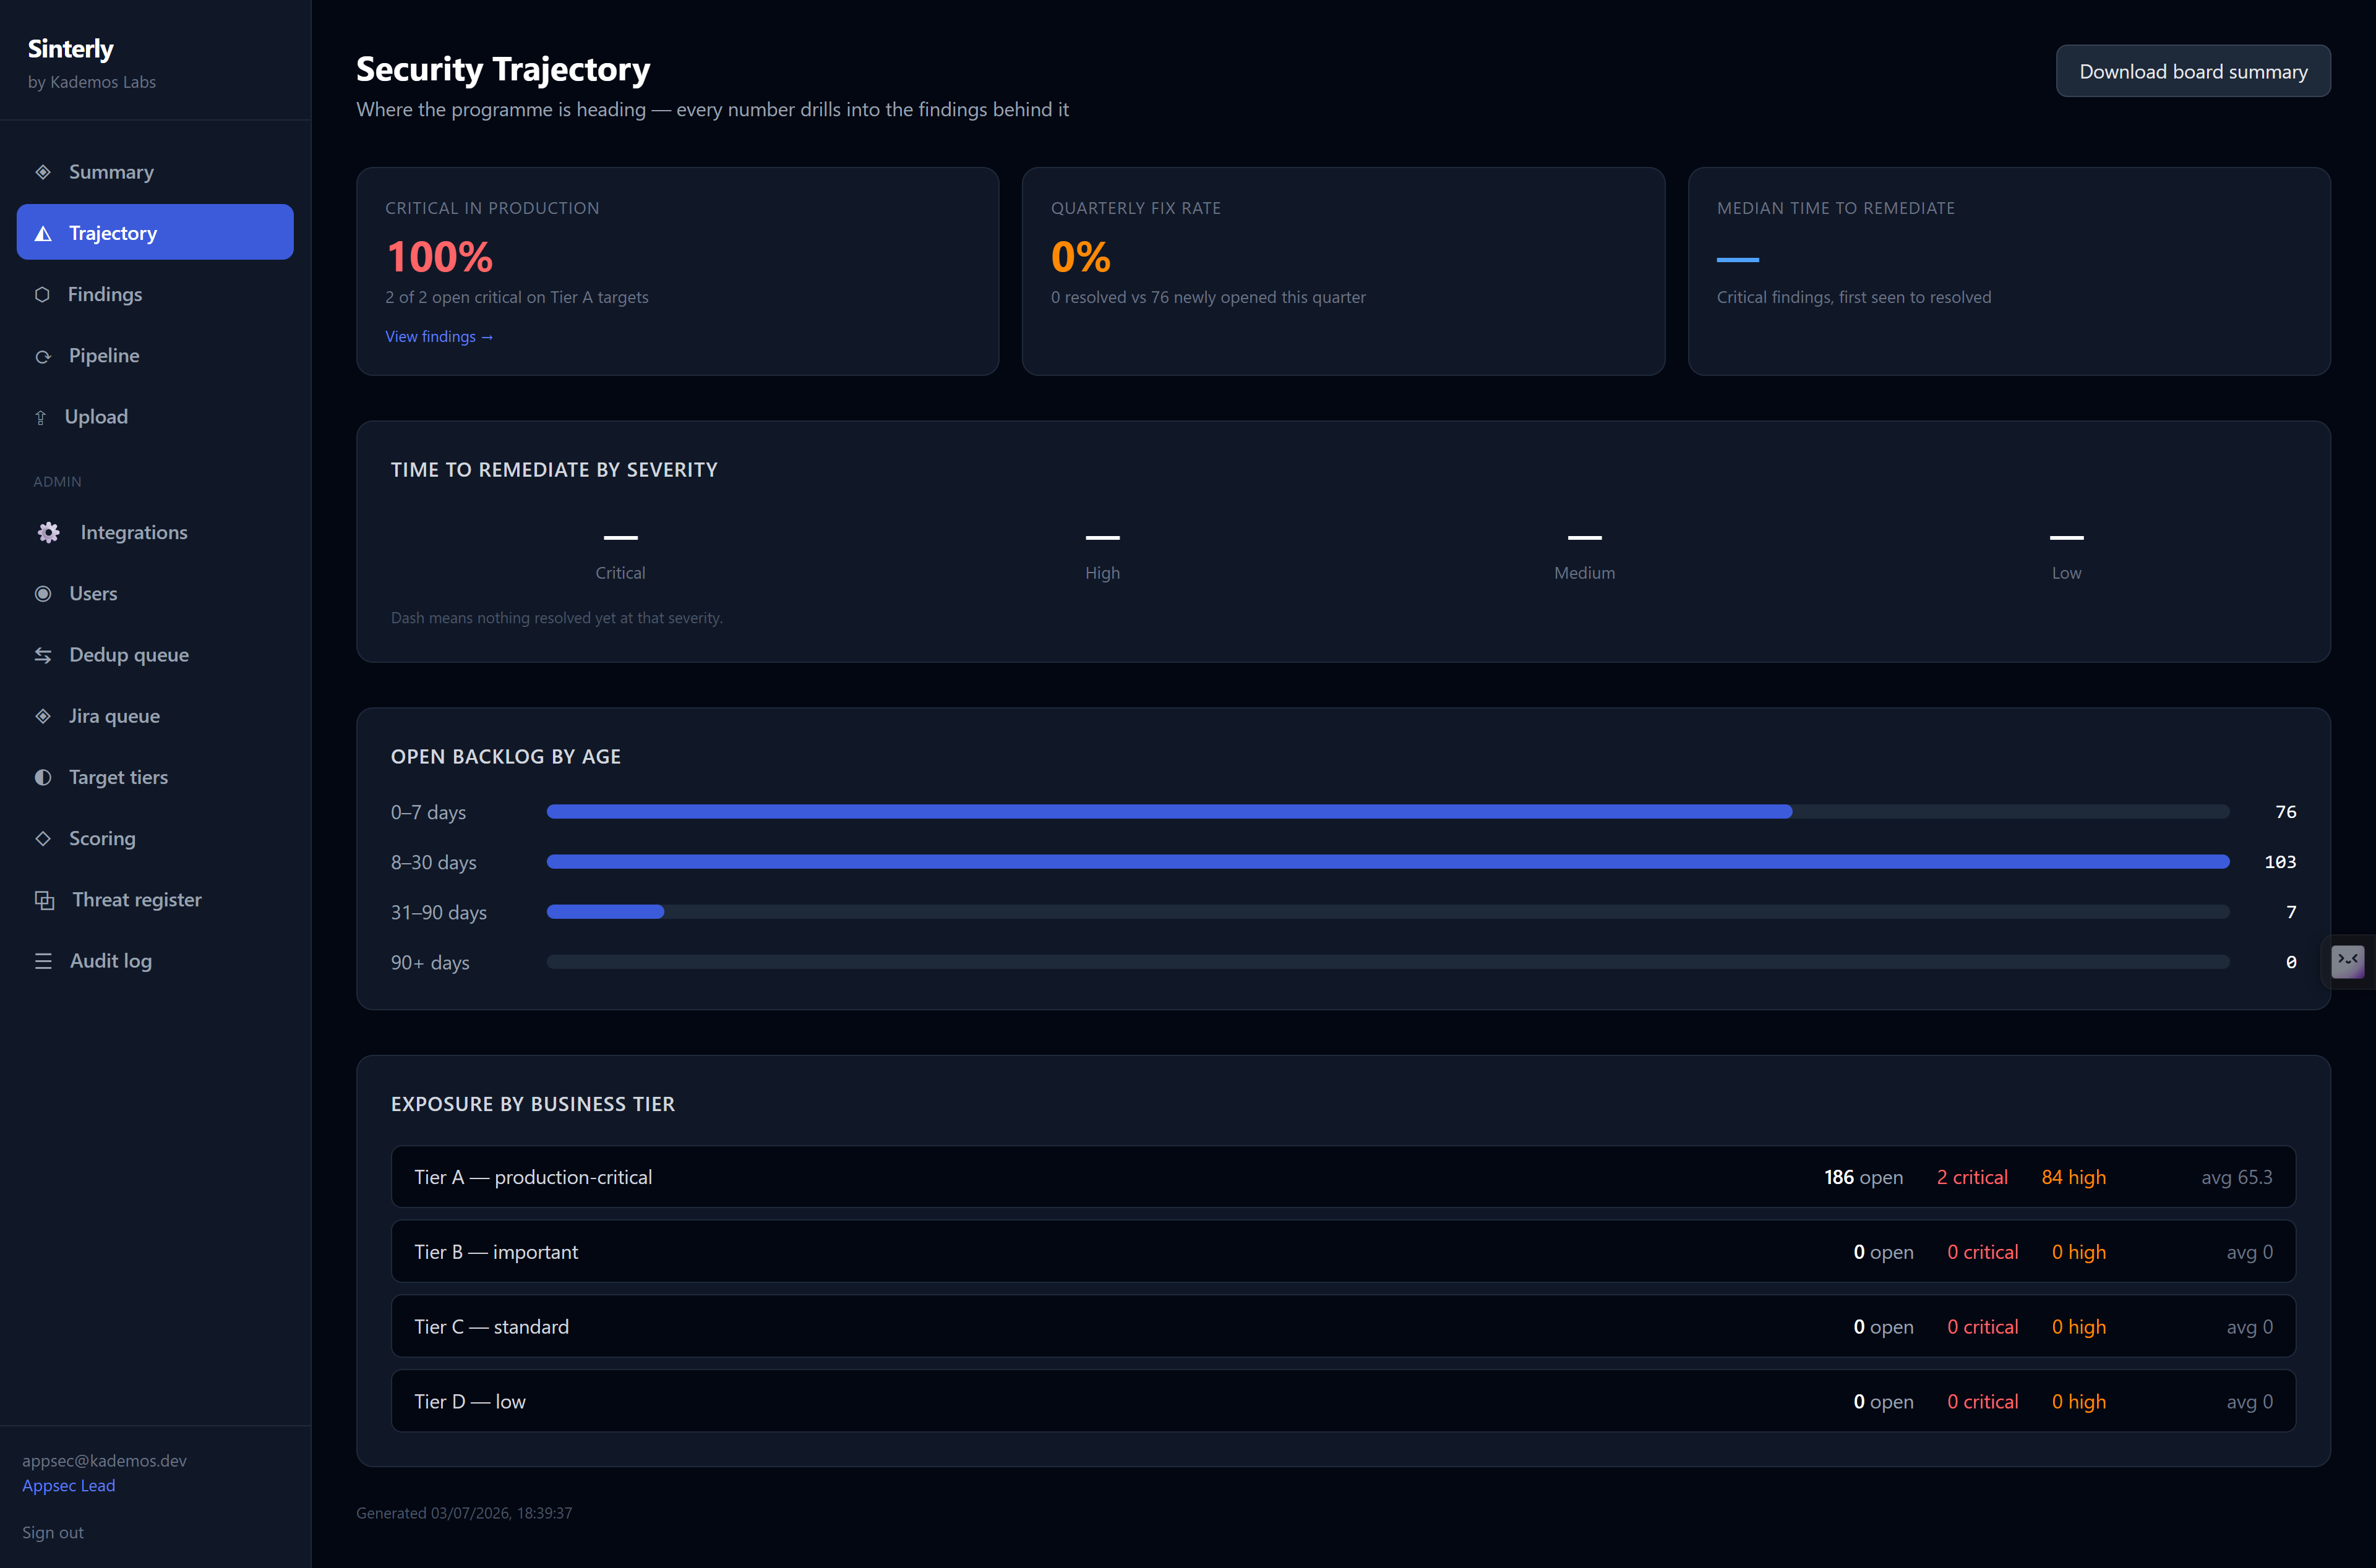
Task: Click the 84 high count in Tier A
Action: (2074, 1177)
